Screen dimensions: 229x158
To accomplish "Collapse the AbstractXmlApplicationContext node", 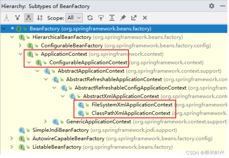I will pos(63,96).
